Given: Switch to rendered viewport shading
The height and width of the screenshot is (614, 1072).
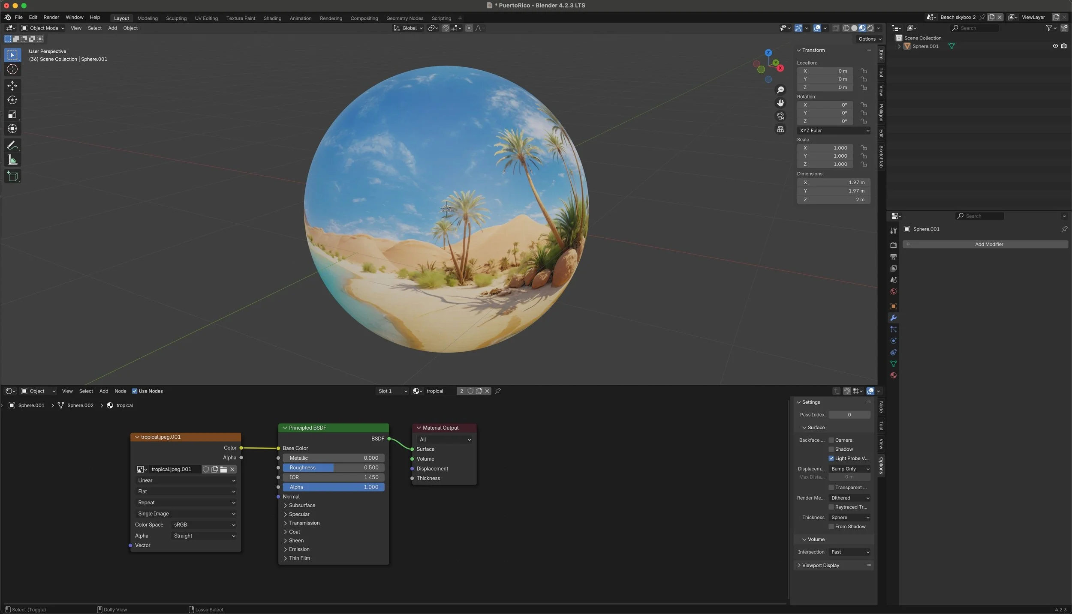Looking at the screenshot, I should (870, 28).
